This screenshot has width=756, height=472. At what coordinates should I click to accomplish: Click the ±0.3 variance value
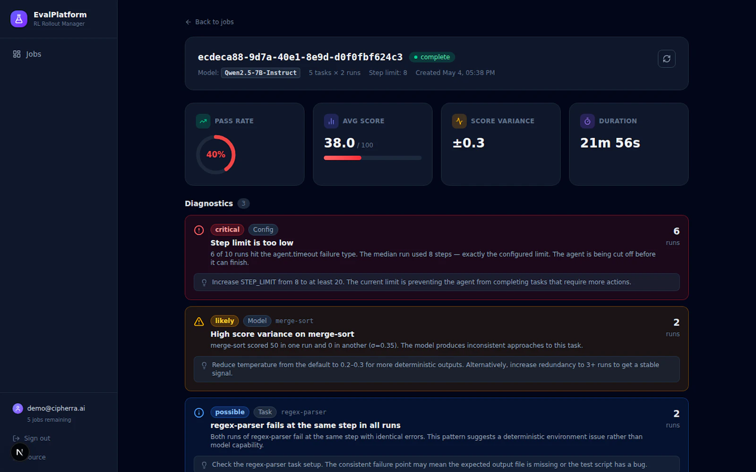(468, 143)
